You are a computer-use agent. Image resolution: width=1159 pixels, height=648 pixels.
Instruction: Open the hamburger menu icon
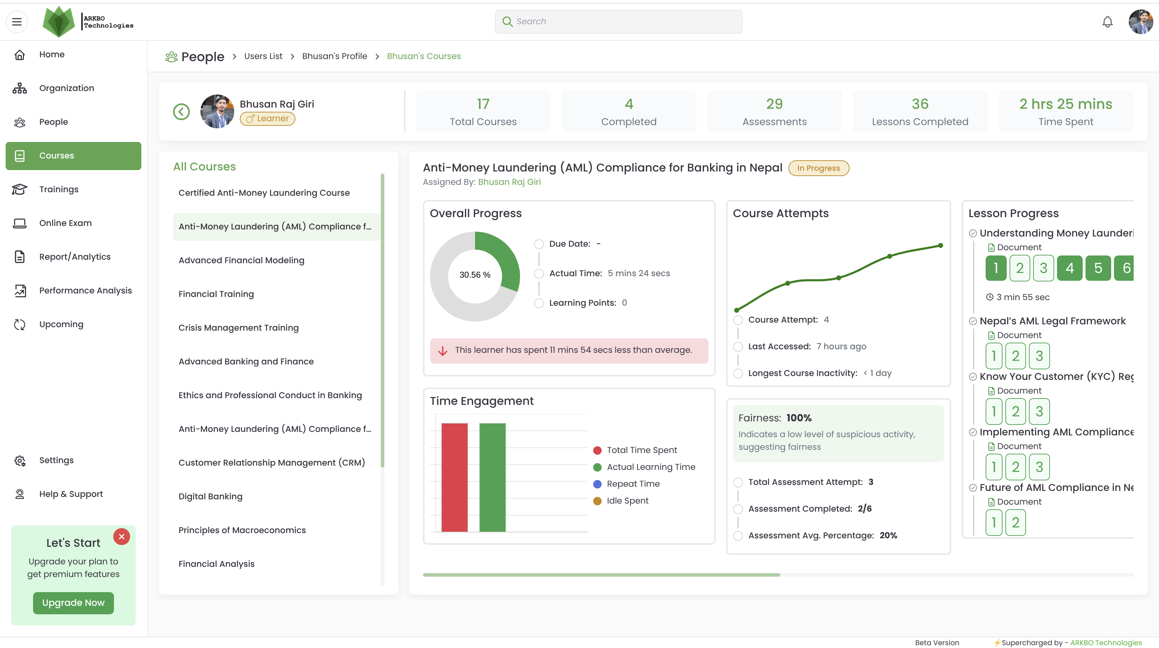(x=17, y=21)
